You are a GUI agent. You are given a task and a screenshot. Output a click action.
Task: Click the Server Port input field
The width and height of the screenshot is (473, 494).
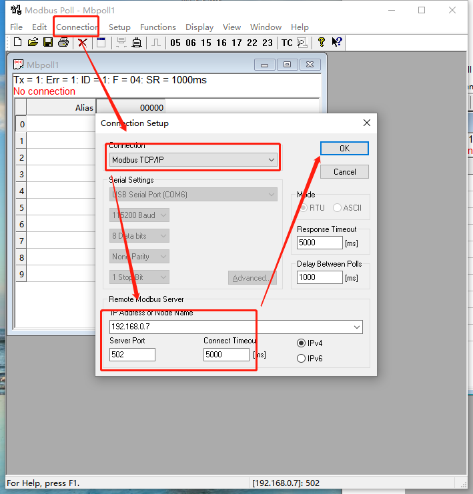pyautogui.click(x=132, y=355)
